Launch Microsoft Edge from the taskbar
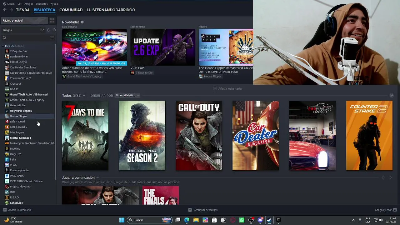400x225 pixels. point(187,220)
